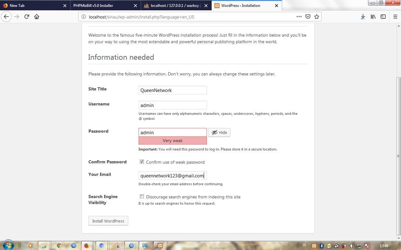Bookmark this page with the star
The height and width of the screenshot is (250, 401).
[x=317, y=17]
